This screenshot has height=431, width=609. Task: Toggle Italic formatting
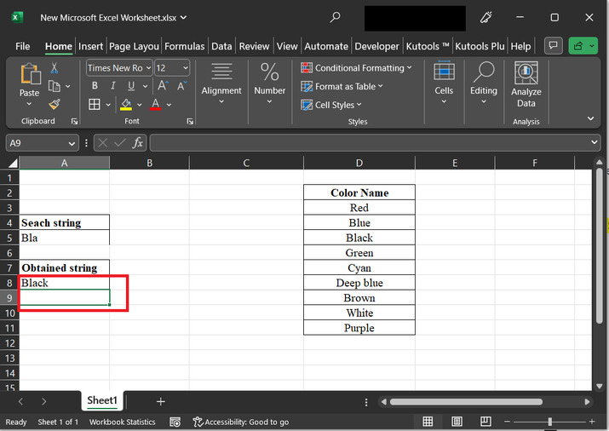112,86
